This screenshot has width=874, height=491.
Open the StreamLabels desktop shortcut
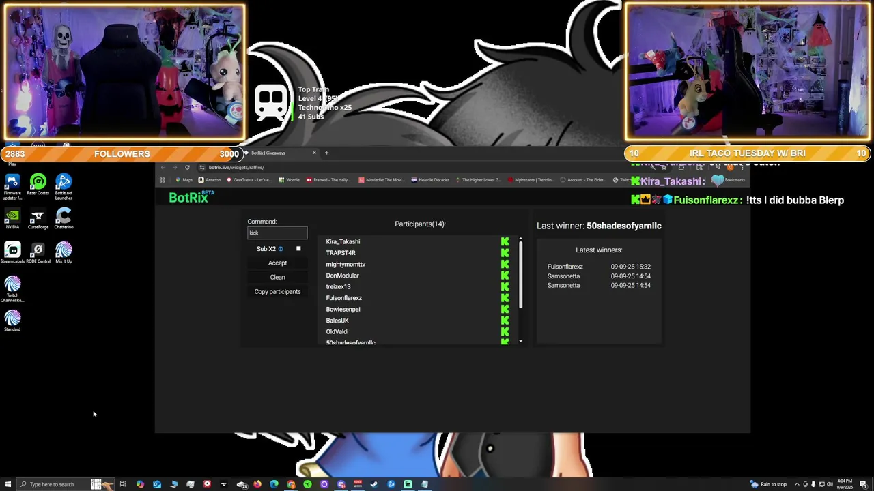pos(12,253)
